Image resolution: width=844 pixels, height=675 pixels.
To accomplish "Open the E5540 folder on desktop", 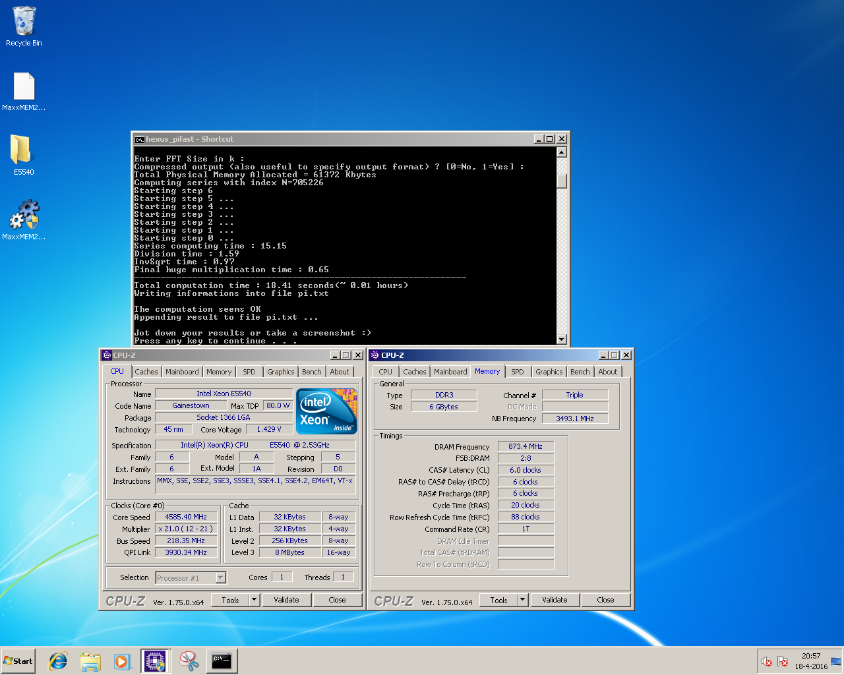I will click(x=24, y=155).
